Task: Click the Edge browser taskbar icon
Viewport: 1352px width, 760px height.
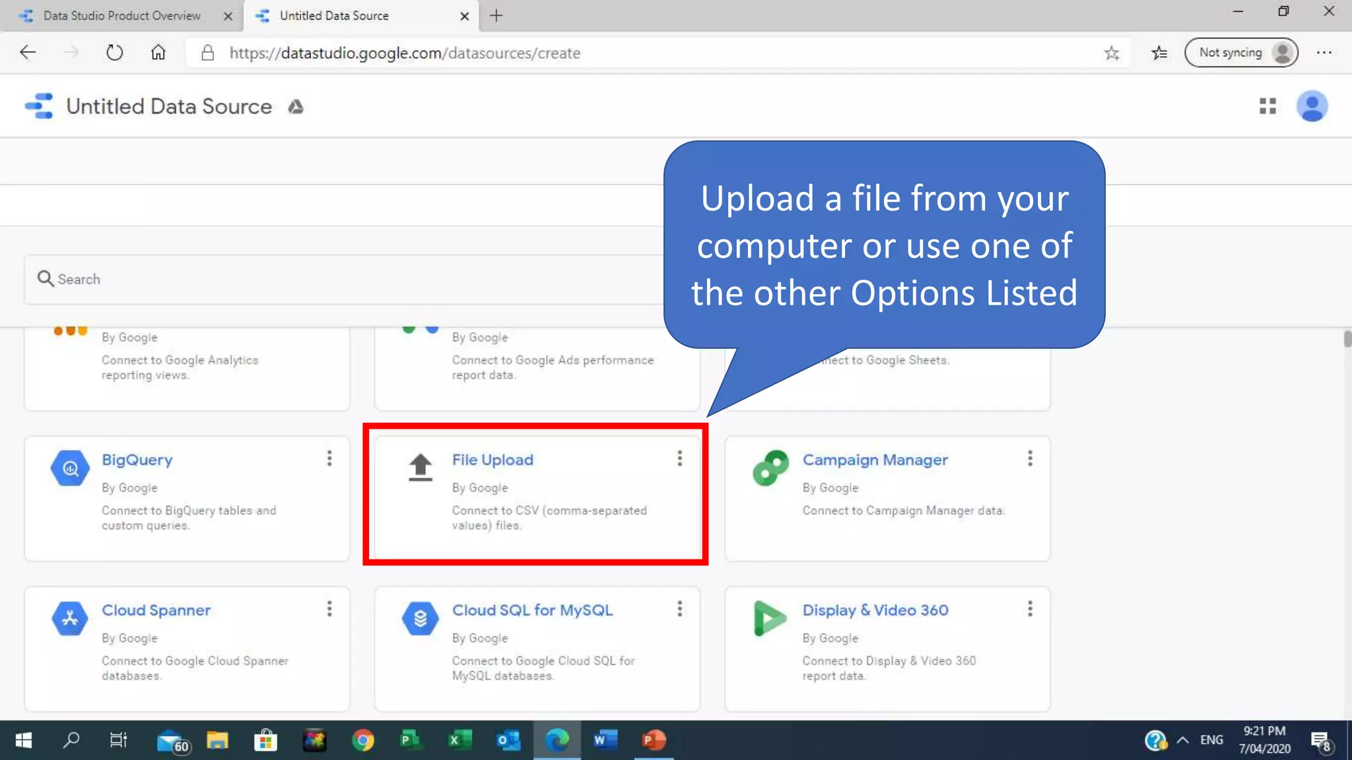Action: [x=557, y=740]
